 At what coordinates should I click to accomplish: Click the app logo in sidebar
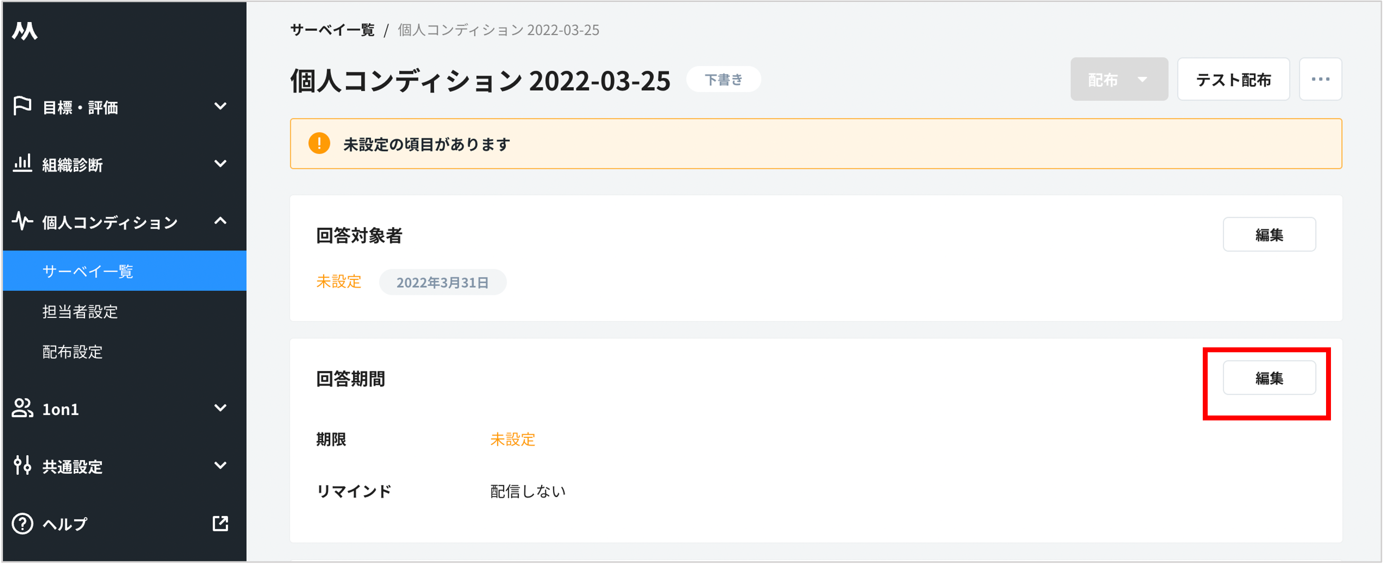click(25, 31)
